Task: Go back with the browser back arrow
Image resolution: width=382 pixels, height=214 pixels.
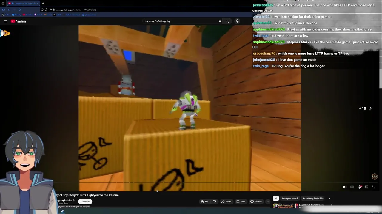Action: click(9, 10)
